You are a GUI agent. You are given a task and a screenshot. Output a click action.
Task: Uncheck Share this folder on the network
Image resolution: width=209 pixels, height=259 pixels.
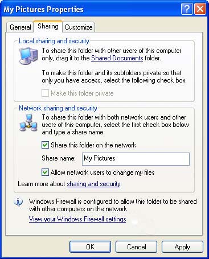45,145
